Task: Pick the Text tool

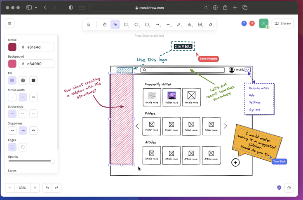Action: pos(190,25)
